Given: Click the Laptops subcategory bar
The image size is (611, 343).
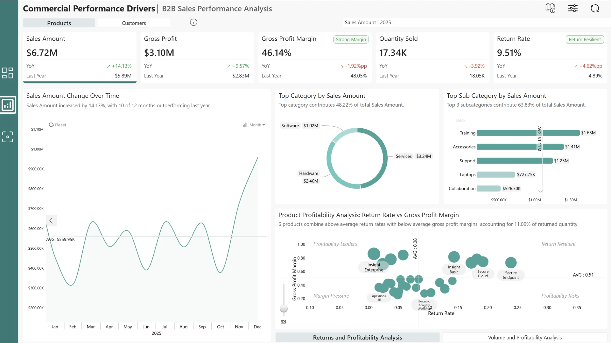Looking at the screenshot, I should click(x=496, y=175).
